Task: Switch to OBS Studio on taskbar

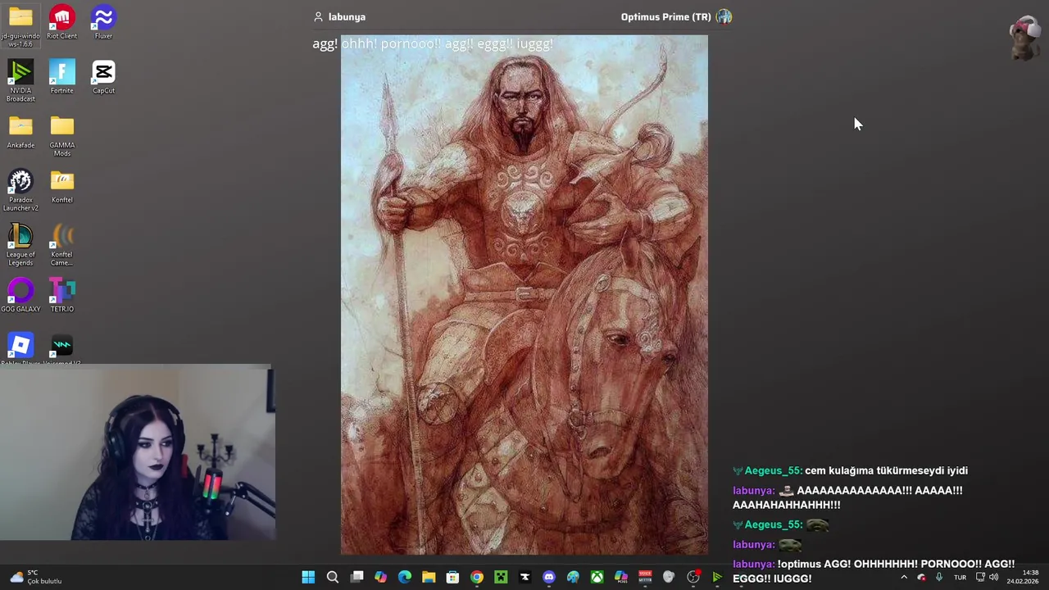Action: pyautogui.click(x=693, y=578)
